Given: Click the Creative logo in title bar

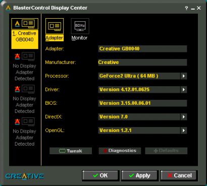Looking at the screenshot, I should [8, 8].
